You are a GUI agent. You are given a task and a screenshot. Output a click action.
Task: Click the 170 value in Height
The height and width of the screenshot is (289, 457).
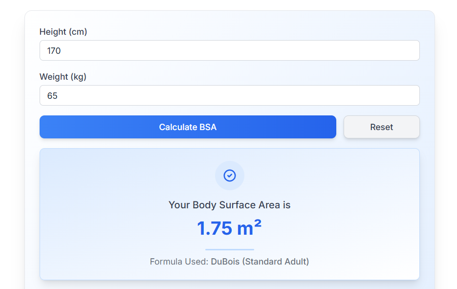point(54,50)
